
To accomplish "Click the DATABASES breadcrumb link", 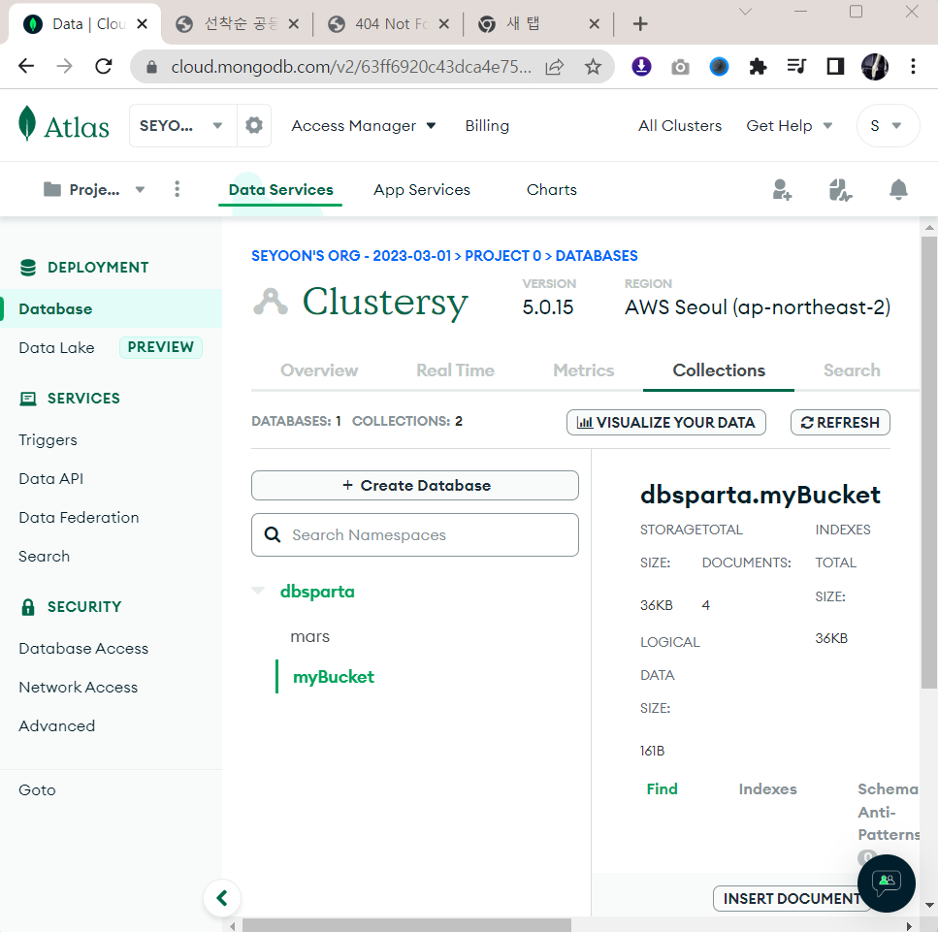I will pos(597,256).
